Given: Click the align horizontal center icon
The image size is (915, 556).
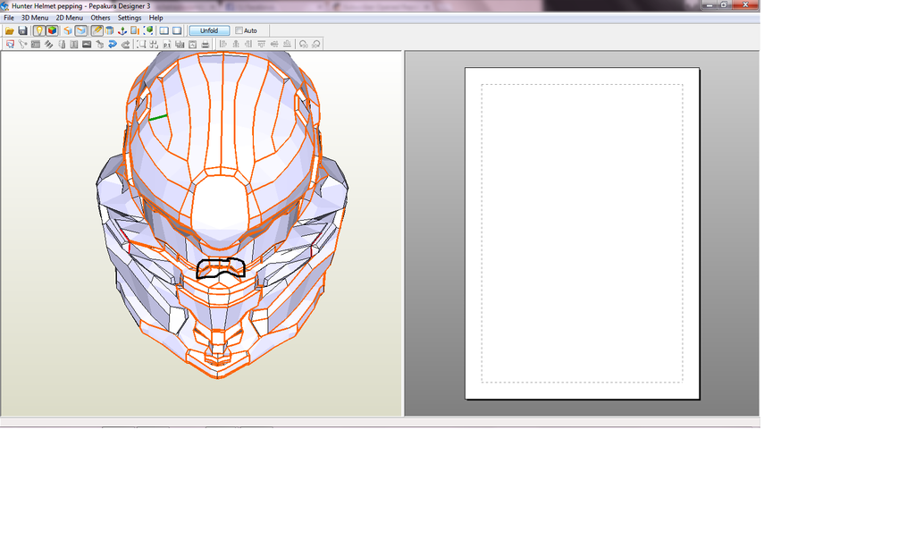Looking at the screenshot, I should pyautogui.click(x=236, y=45).
